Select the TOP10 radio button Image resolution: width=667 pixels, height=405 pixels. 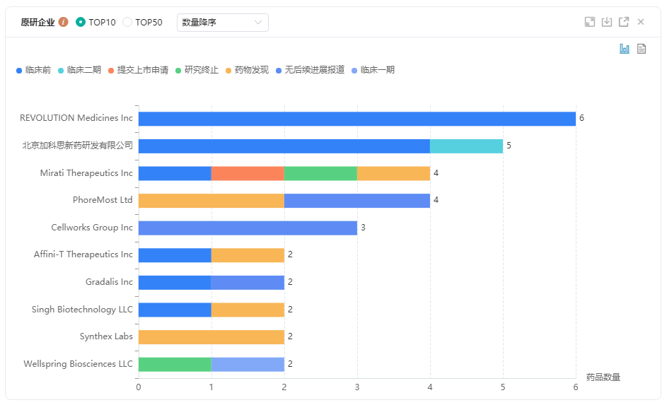coord(81,22)
